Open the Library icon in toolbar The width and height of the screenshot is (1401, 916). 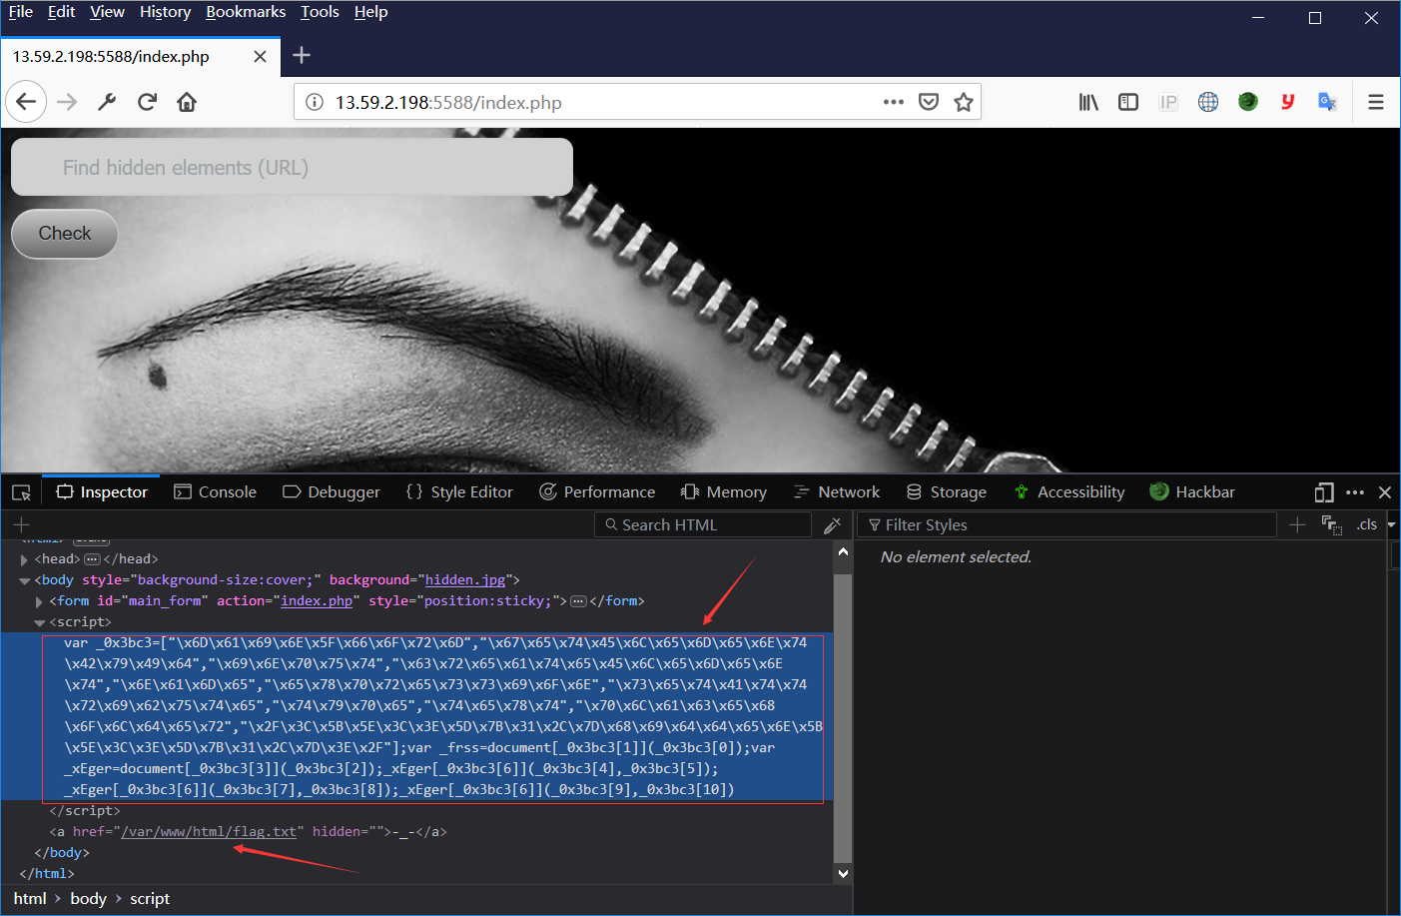(x=1087, y=102)
